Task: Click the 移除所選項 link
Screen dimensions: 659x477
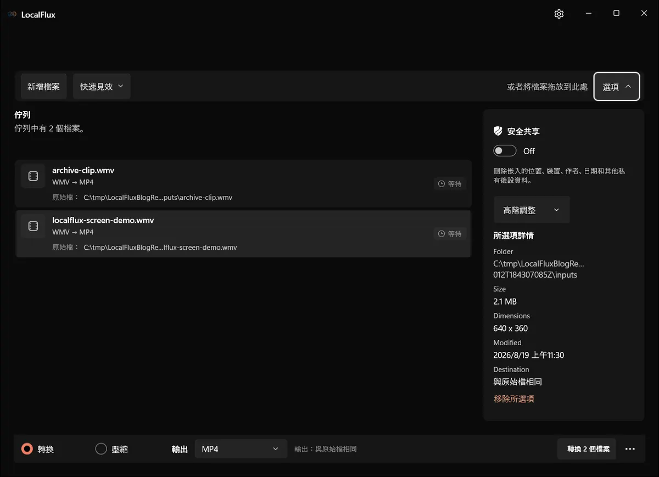Action: pos(514,399)
